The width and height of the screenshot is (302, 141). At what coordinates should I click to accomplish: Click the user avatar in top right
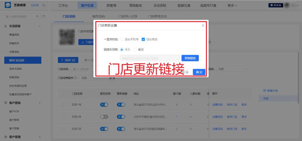pos(287,5)
